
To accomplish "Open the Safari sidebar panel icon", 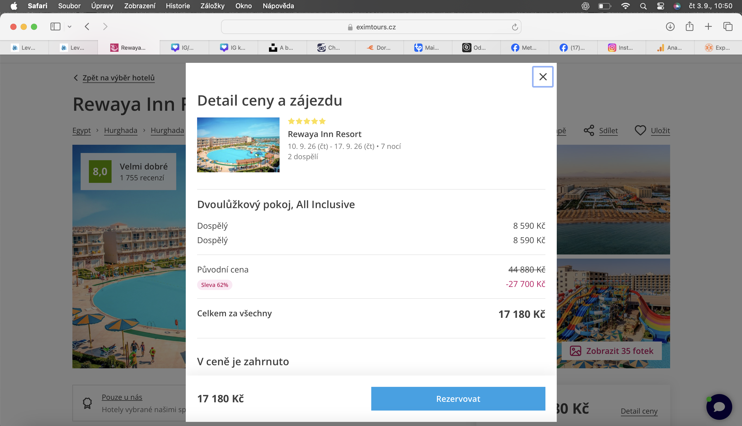I will click(55, 27).
